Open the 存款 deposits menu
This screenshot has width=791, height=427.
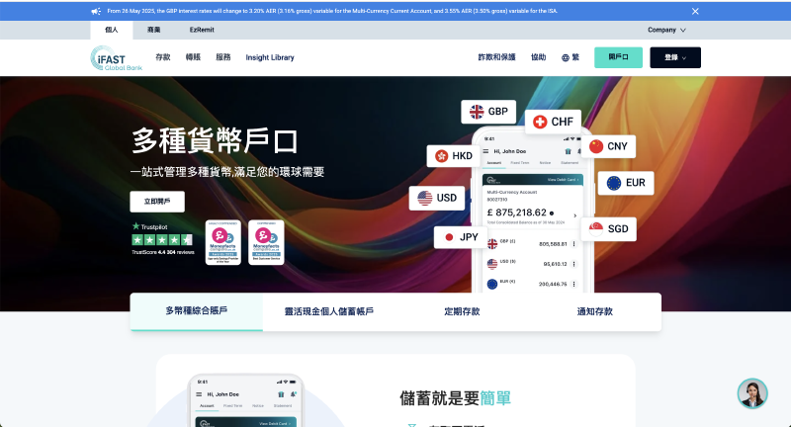coord(163,57)
